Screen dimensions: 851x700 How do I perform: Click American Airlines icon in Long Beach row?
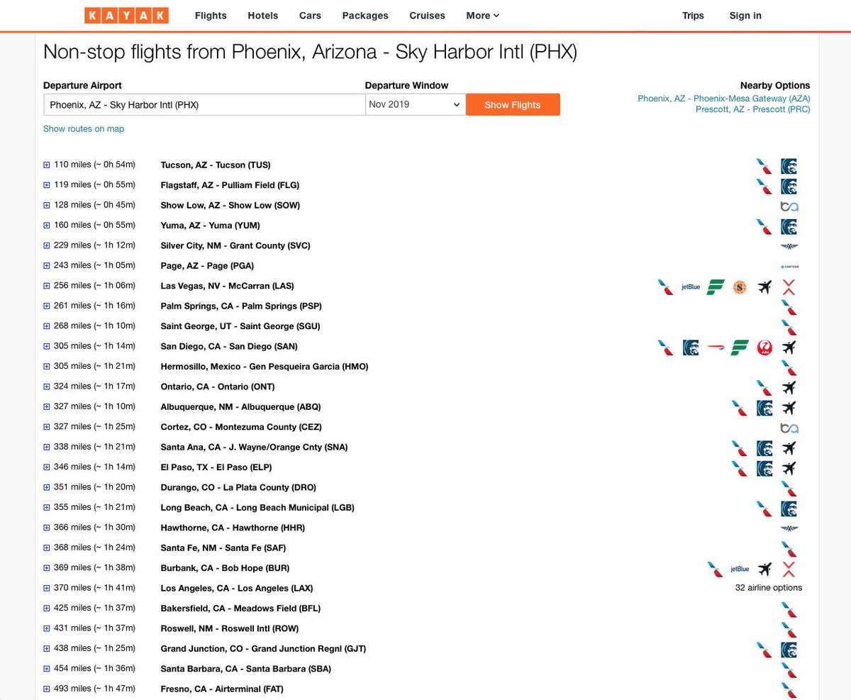(764, 509)
